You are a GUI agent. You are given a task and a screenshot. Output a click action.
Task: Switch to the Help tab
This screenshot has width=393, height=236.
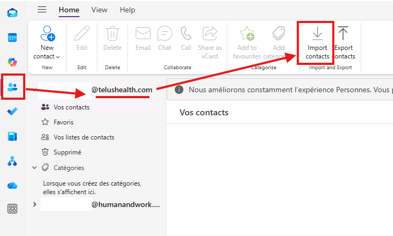point(127,10)
